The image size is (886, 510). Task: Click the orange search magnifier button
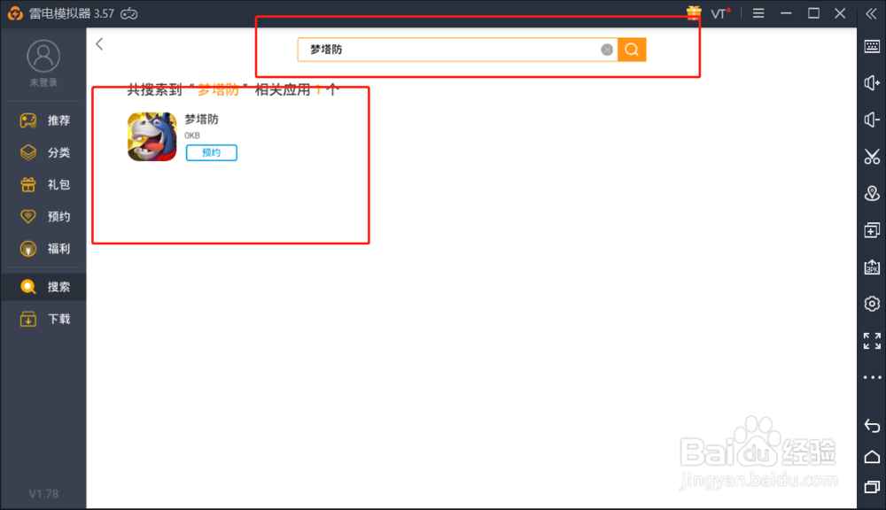click(632, 50)
